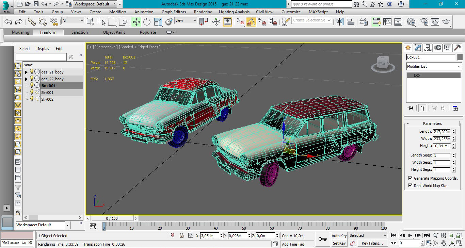The height and width of the screenshot is (248, 465).
Task: Click Add Time Tag
Action: 293,244
